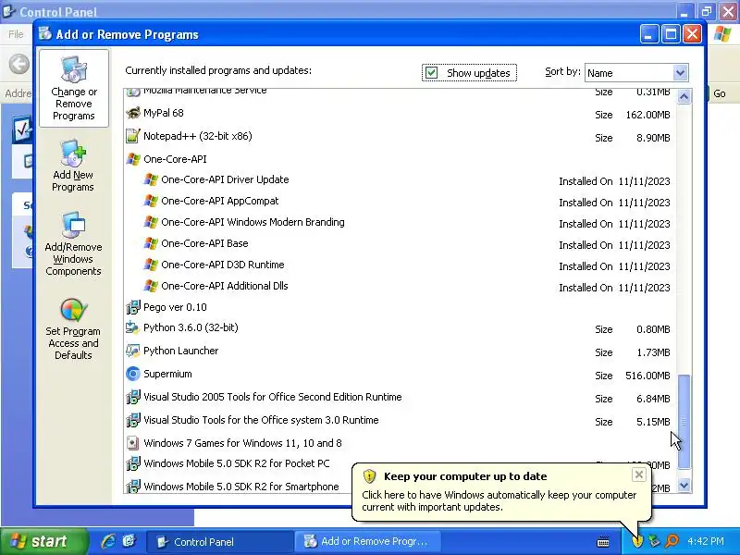This screenshot has height=555, width=740.
Task: Click the Supermium browser icon
Action: (133, 374)
